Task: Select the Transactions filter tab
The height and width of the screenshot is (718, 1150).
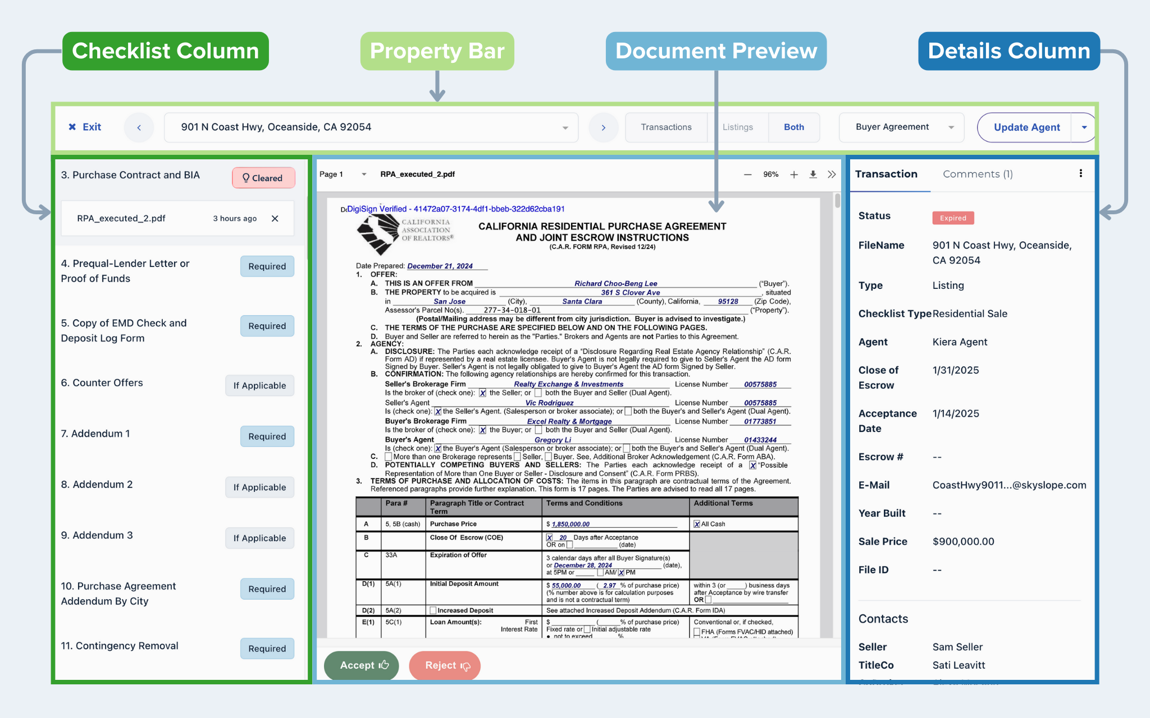Action: [x=666, y=127]
